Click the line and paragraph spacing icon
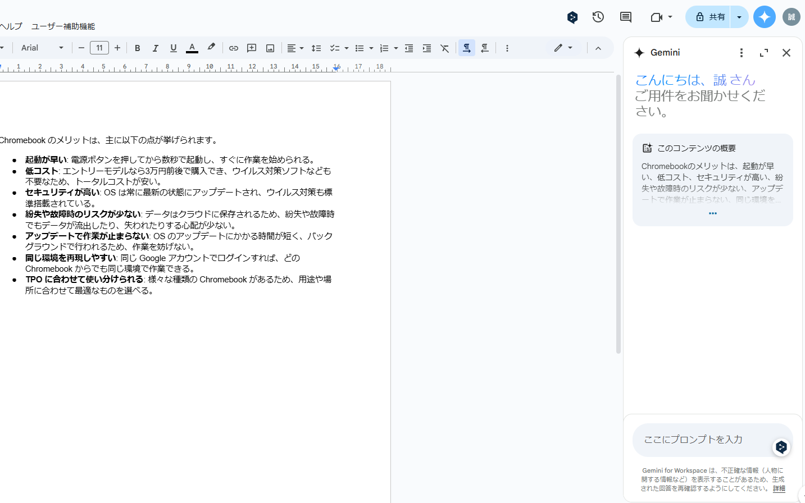 tap(316, 48)
